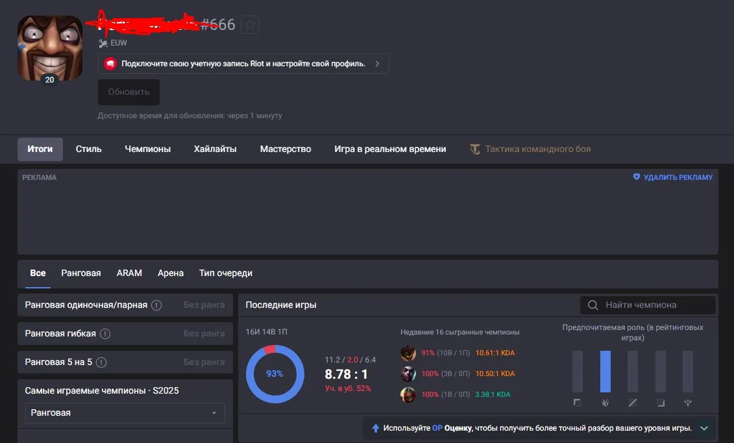This screenshot has width=734, height=443.
Task: Click the bot lane role icon
Action: [661, 403]
